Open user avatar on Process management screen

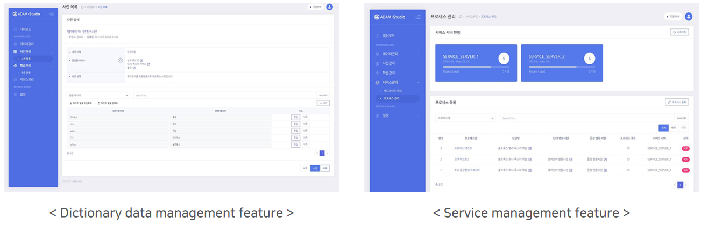690,17
